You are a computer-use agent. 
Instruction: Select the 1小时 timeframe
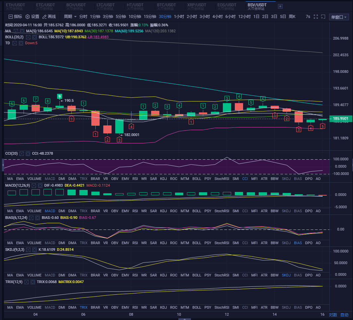tap(179, 17)
